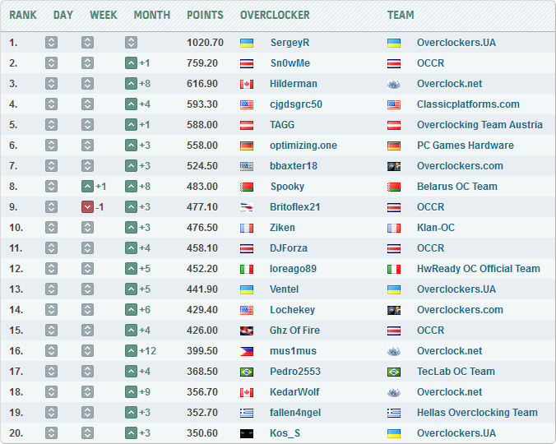Click the +12 monthly change value
Viewport: 556px width, 444px height.
pyautogui.click(x=147, y=351)
